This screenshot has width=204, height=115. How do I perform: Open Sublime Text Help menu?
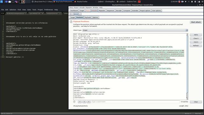pyautogui.click(x=56, y=10)
